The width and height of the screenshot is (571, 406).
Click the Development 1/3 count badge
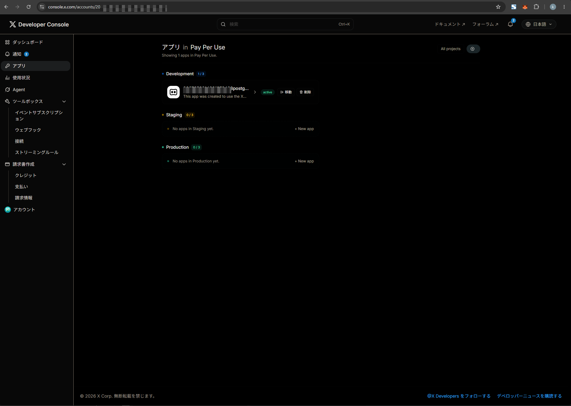point(201,74)
